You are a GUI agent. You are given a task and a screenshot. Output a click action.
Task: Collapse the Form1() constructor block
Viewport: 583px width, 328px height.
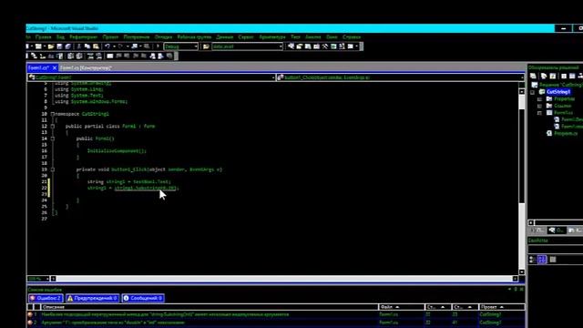pos(53,138)
